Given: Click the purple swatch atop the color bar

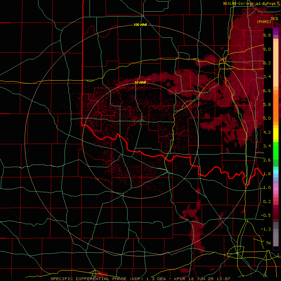Looking at the screenshot, I should (x=276, y=32).
